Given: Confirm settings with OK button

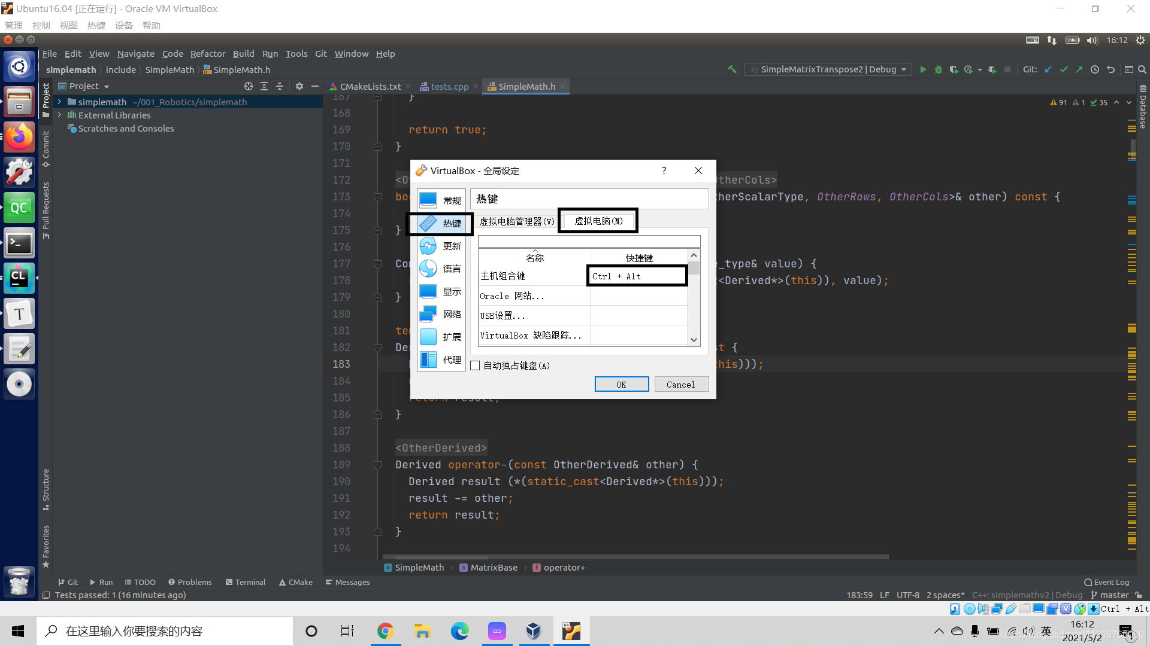Looking at the screenshot, I should click(x=622, y=384).
